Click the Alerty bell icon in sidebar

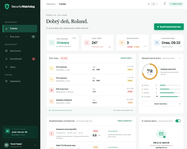(7, 67)
